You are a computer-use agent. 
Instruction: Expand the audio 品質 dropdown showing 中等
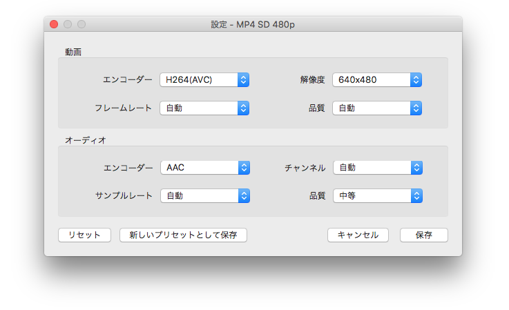coord(377,196)
